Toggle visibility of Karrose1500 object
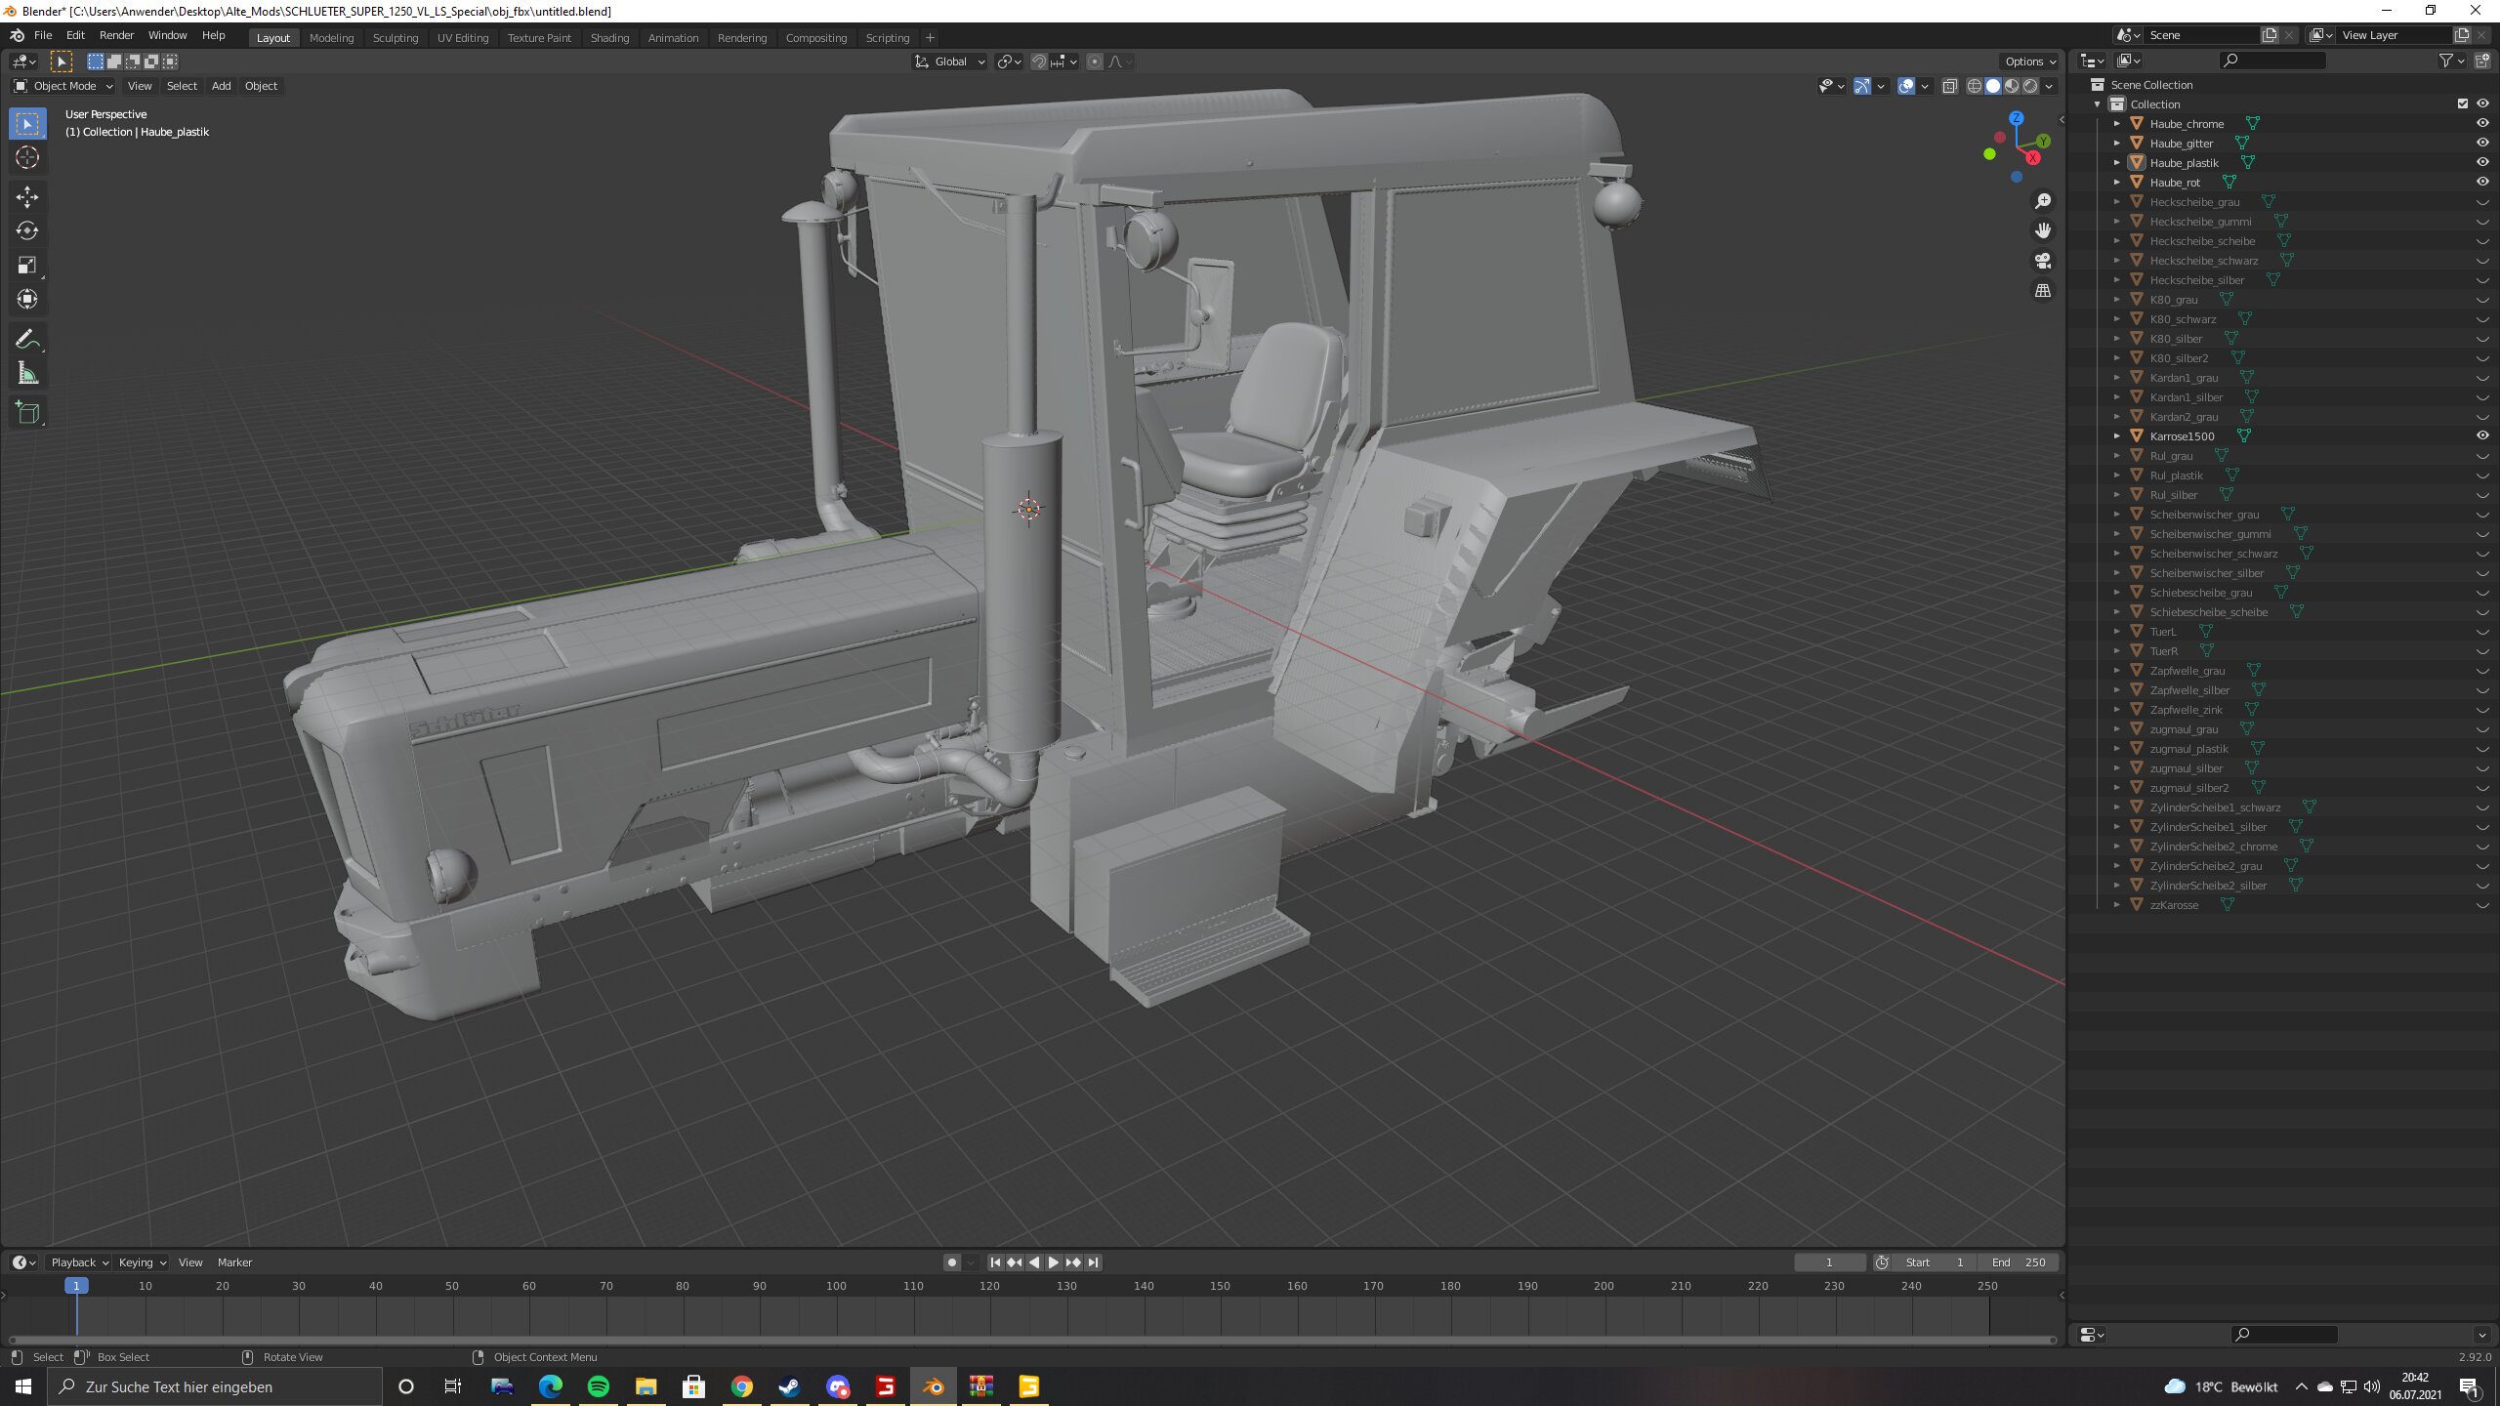 (x=2481, y=435)
